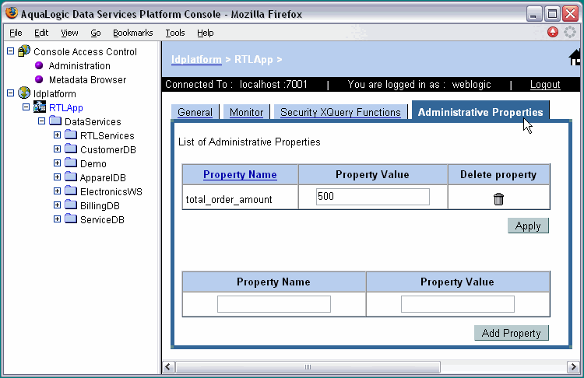This screenshot has width=584, height=378.
Task: Click the total_order_amount property name cell
Action: click(x=241, y=198)
